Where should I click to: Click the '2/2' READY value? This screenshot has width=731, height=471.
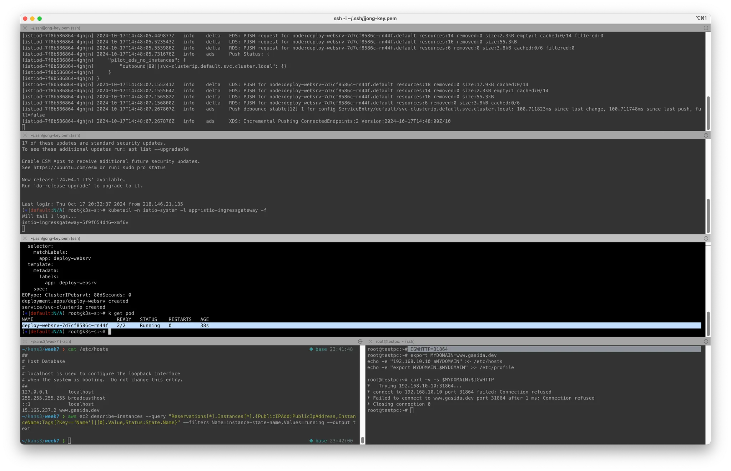121,325
